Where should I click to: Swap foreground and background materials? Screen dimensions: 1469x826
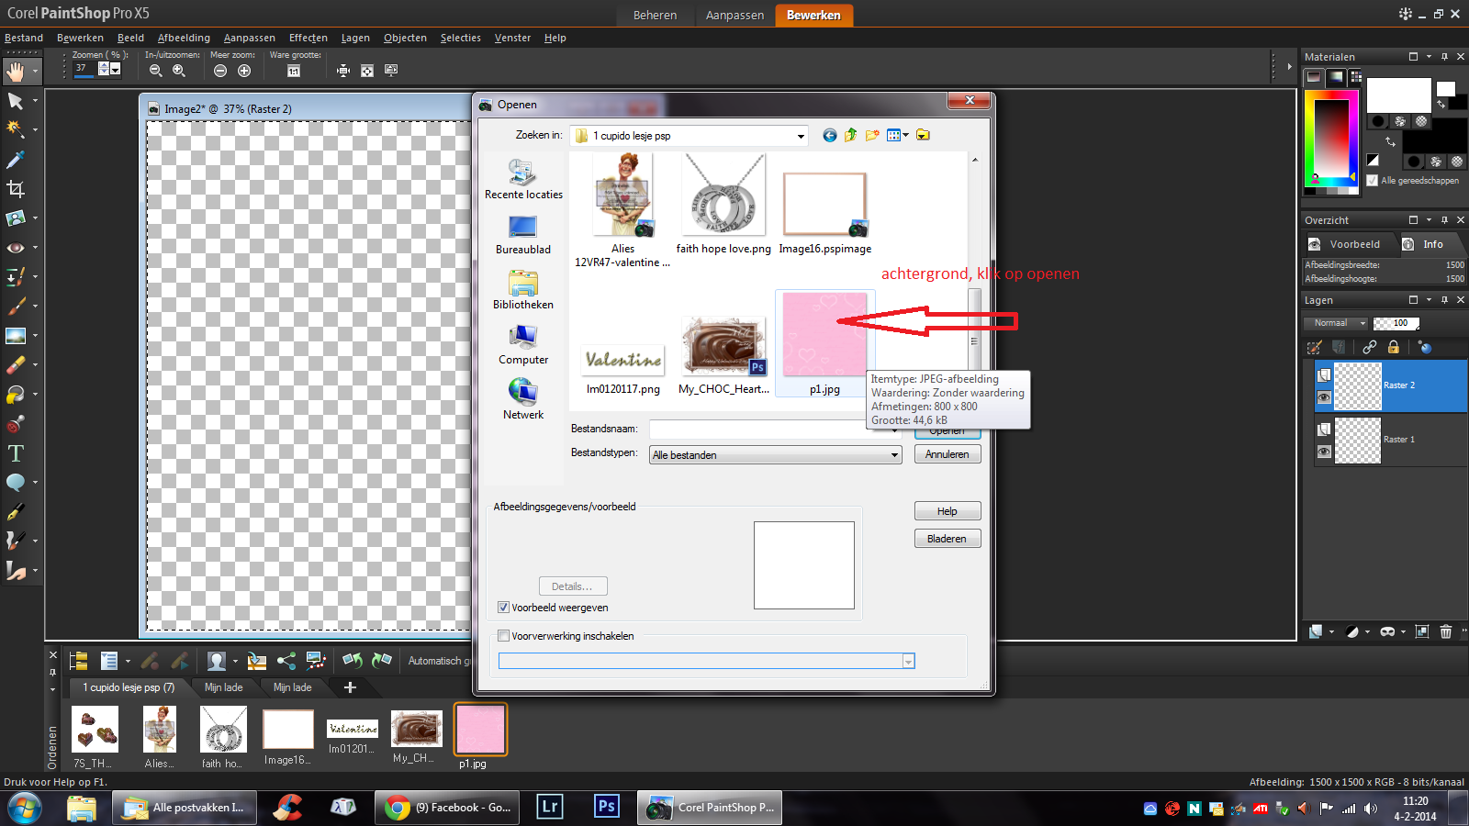(x=1390, y=141)
